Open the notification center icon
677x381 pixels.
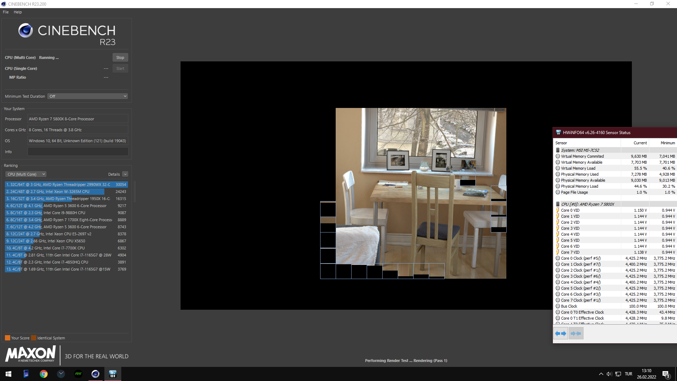666,374
